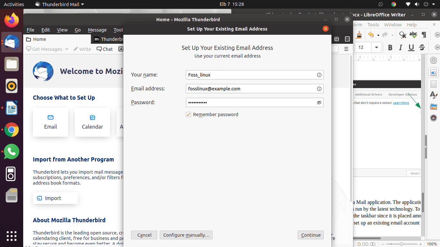Click the Get Messages toolbar button in Thunderbird
This screenshot has width=440, height=247.
coord(44,49)
